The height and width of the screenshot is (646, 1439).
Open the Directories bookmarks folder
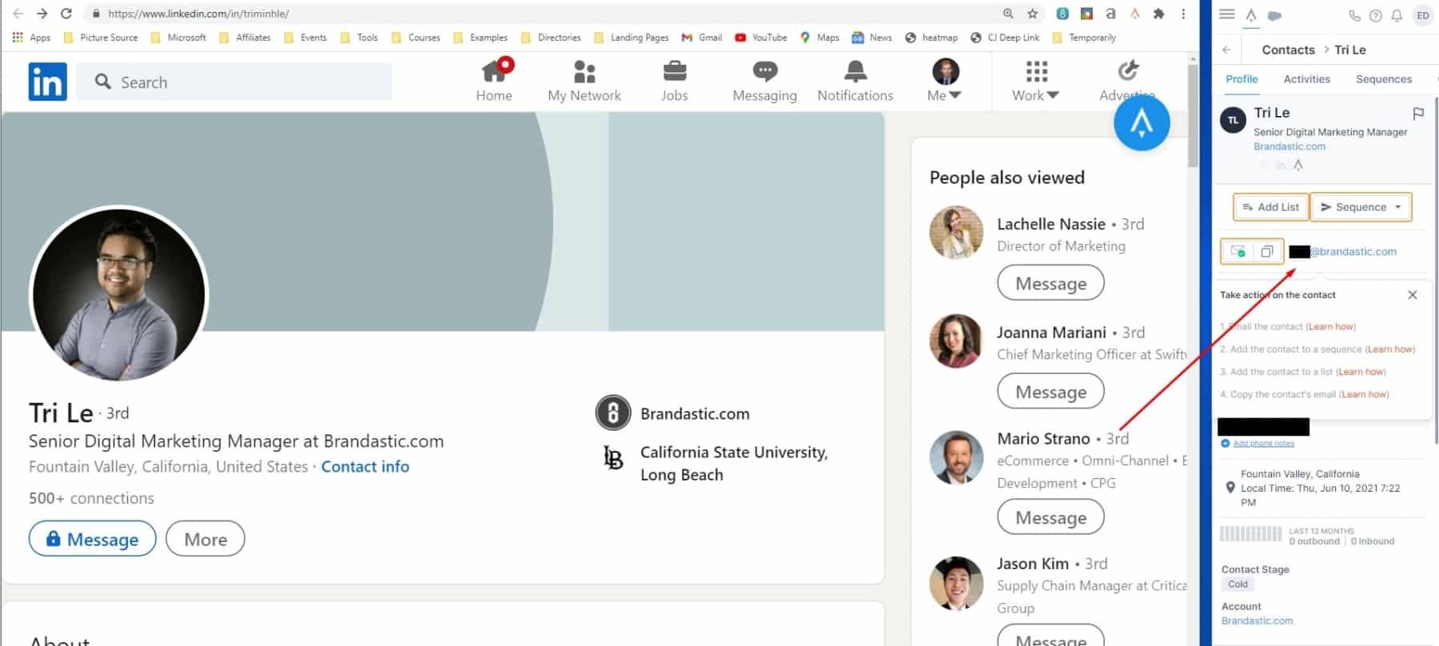tap(551, 38)
